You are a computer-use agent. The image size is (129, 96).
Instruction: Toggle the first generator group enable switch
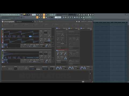point(3,29)
